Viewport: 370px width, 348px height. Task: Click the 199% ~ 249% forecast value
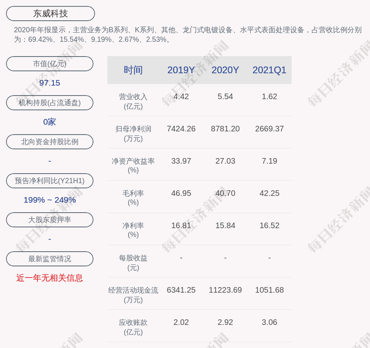[x=50, y=200]
